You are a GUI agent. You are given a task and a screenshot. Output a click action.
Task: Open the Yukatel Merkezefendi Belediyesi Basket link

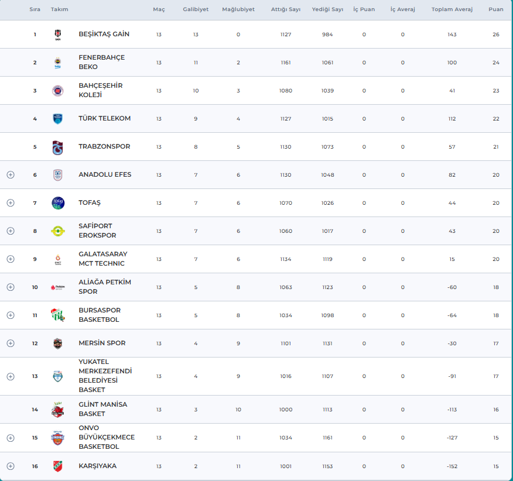pyautogui.click(x=105, y=376)
